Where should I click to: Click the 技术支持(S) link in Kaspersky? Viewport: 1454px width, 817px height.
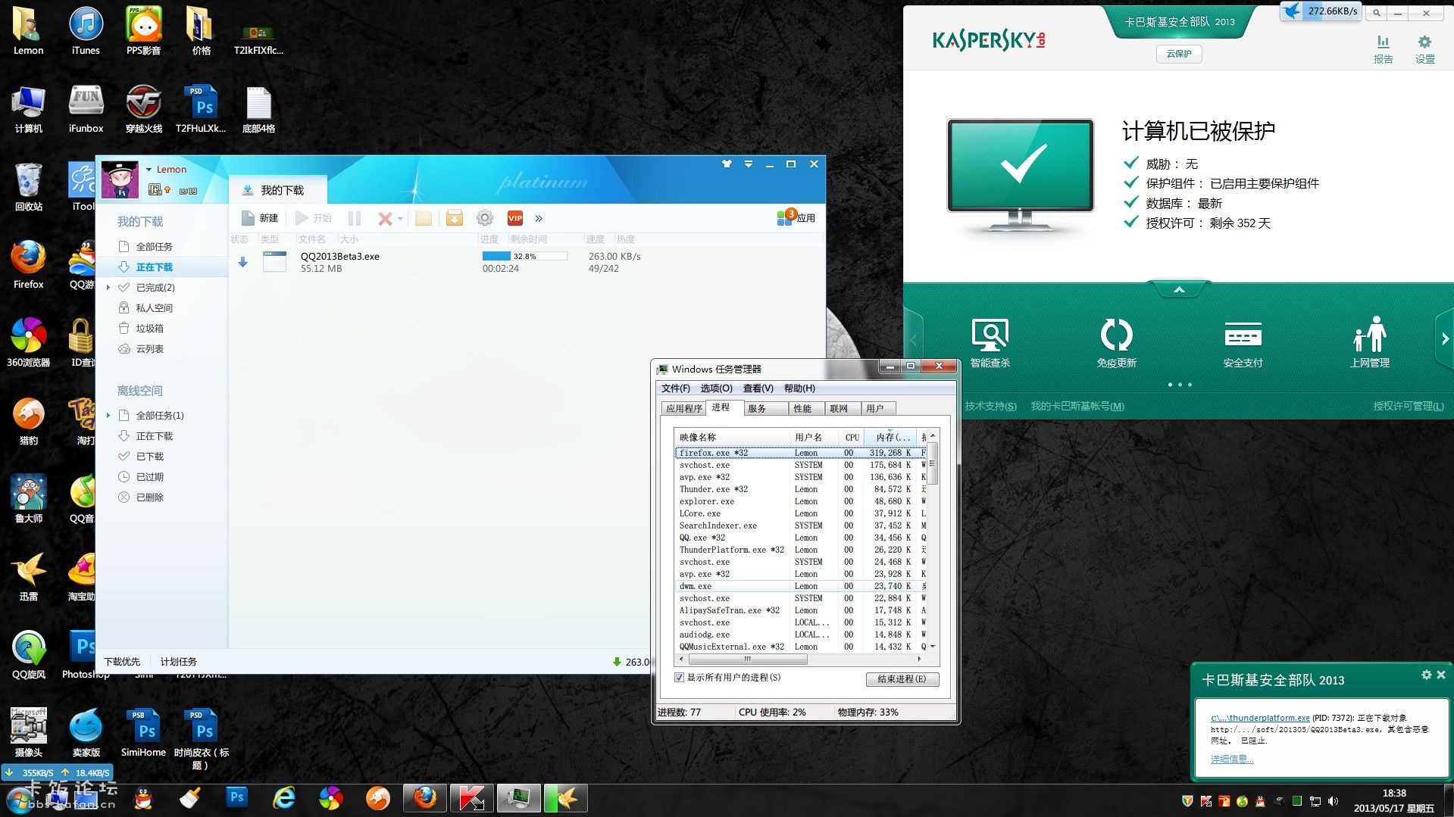(x=990, y=407)
